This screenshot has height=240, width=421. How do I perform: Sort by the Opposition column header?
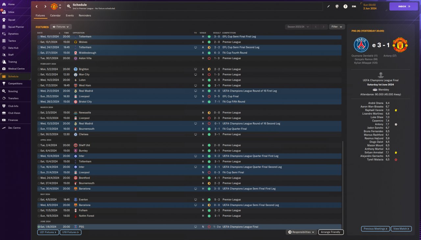click(79, 33)
